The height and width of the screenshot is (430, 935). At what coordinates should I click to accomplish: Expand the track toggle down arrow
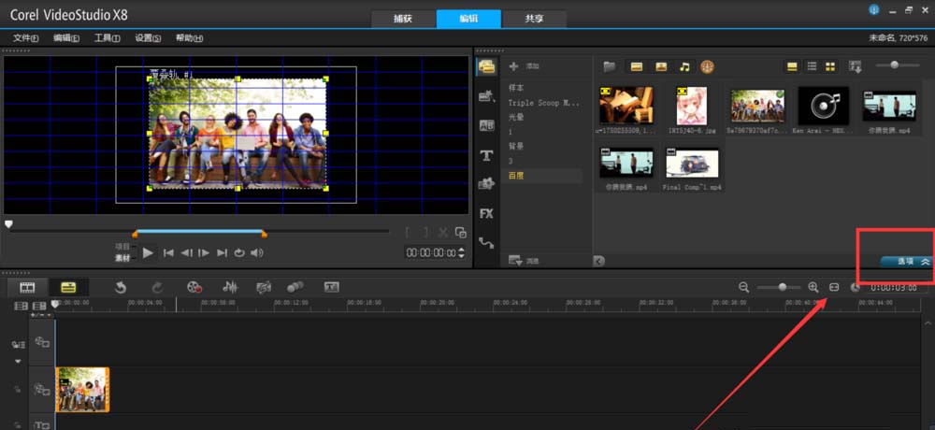18,362
